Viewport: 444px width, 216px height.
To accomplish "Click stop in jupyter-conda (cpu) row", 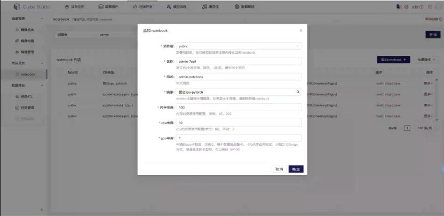I will coord(388,105).
